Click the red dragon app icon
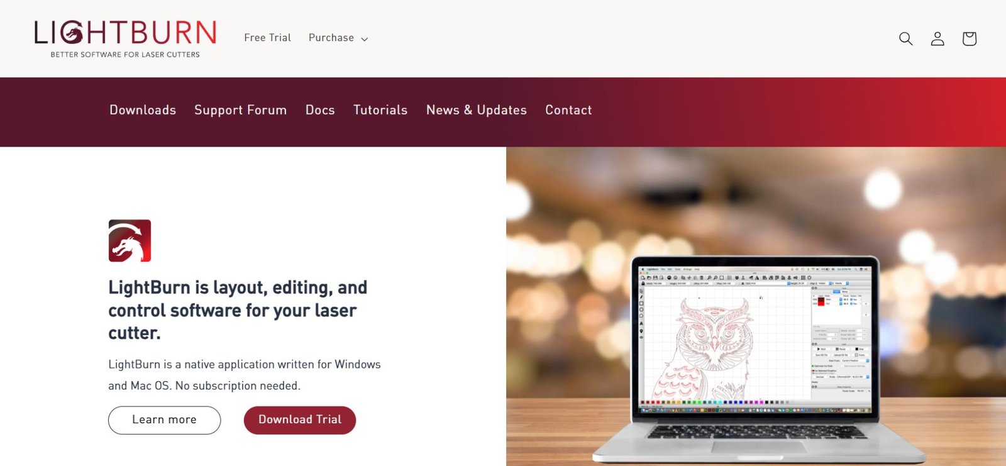1006x466 pixels. point(130,241)
